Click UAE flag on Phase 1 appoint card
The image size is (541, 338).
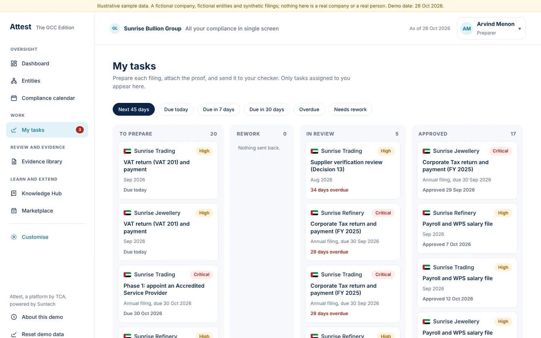127,275
